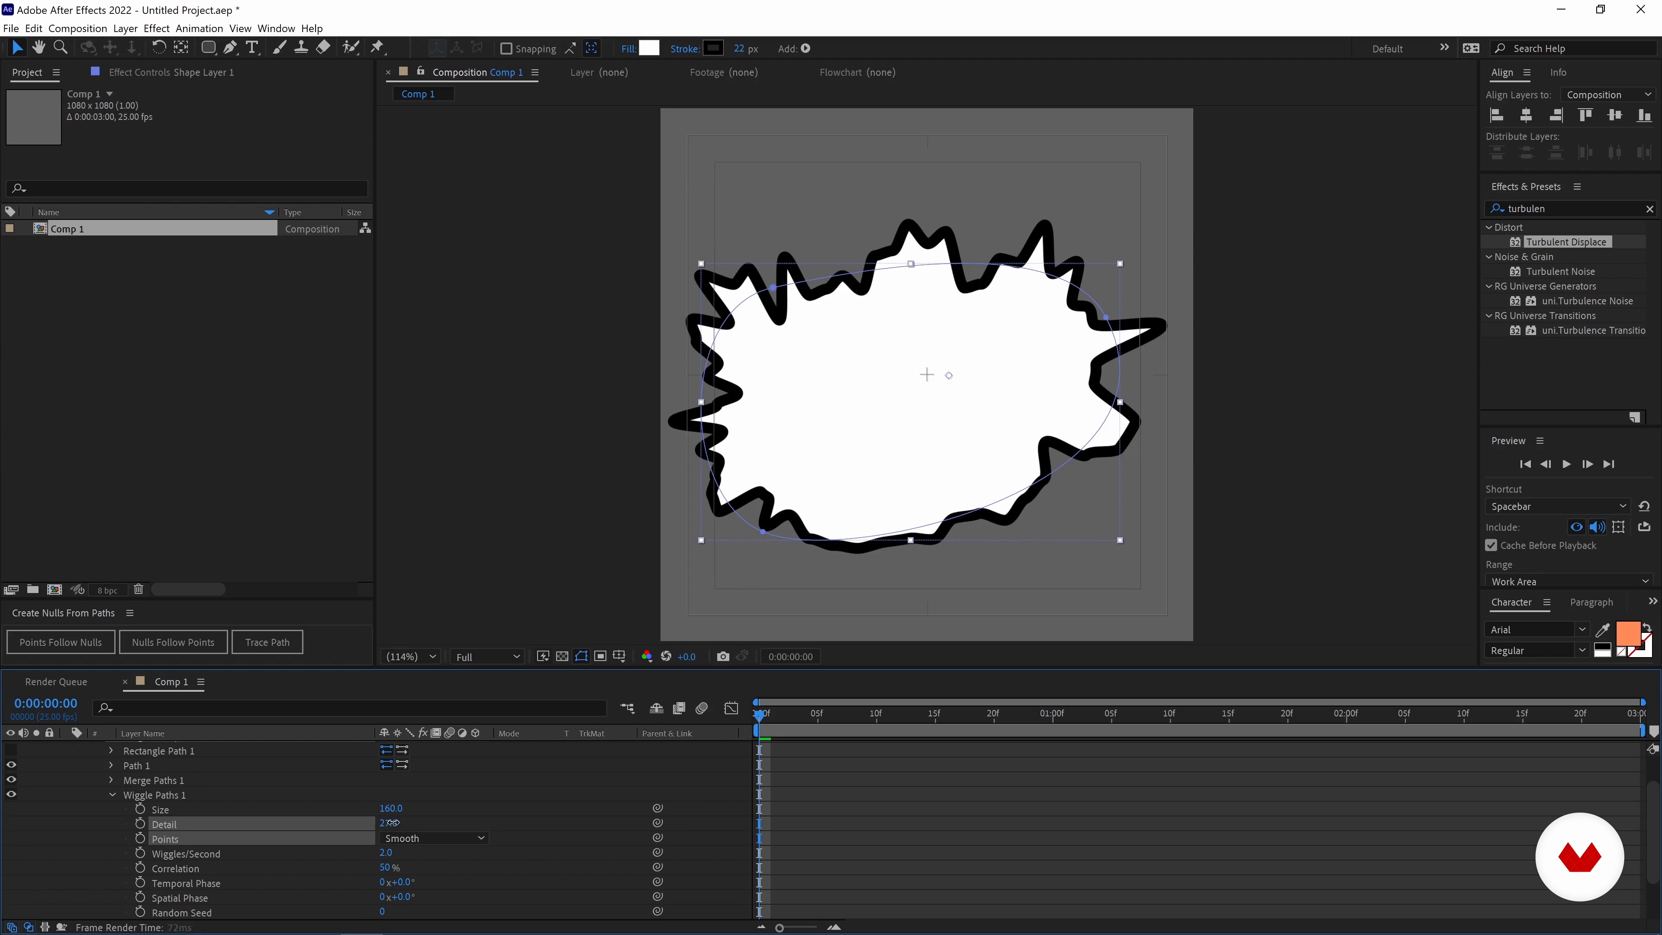The width and height of the screenshot is (1662, 935).
Task: Open the Composition menu
Action: (x=77, y=29)
